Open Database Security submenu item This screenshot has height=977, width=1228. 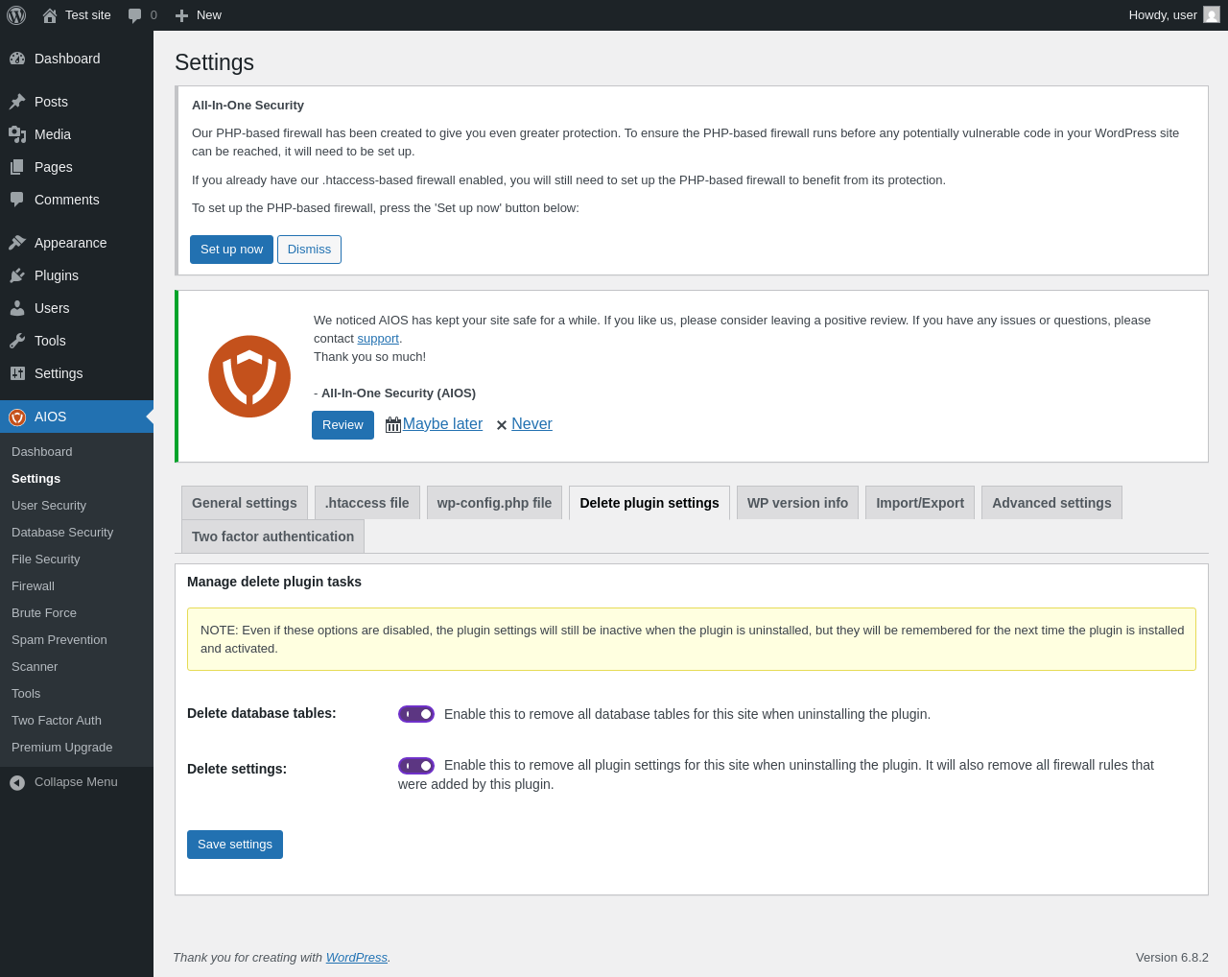77,533
